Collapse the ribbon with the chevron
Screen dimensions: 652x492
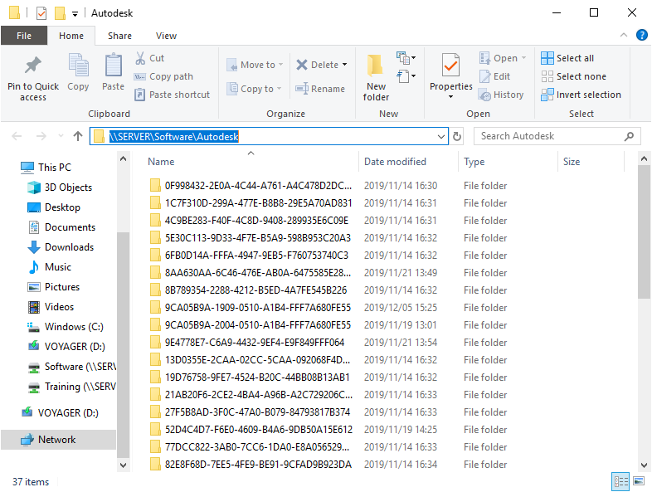(624, 36)
